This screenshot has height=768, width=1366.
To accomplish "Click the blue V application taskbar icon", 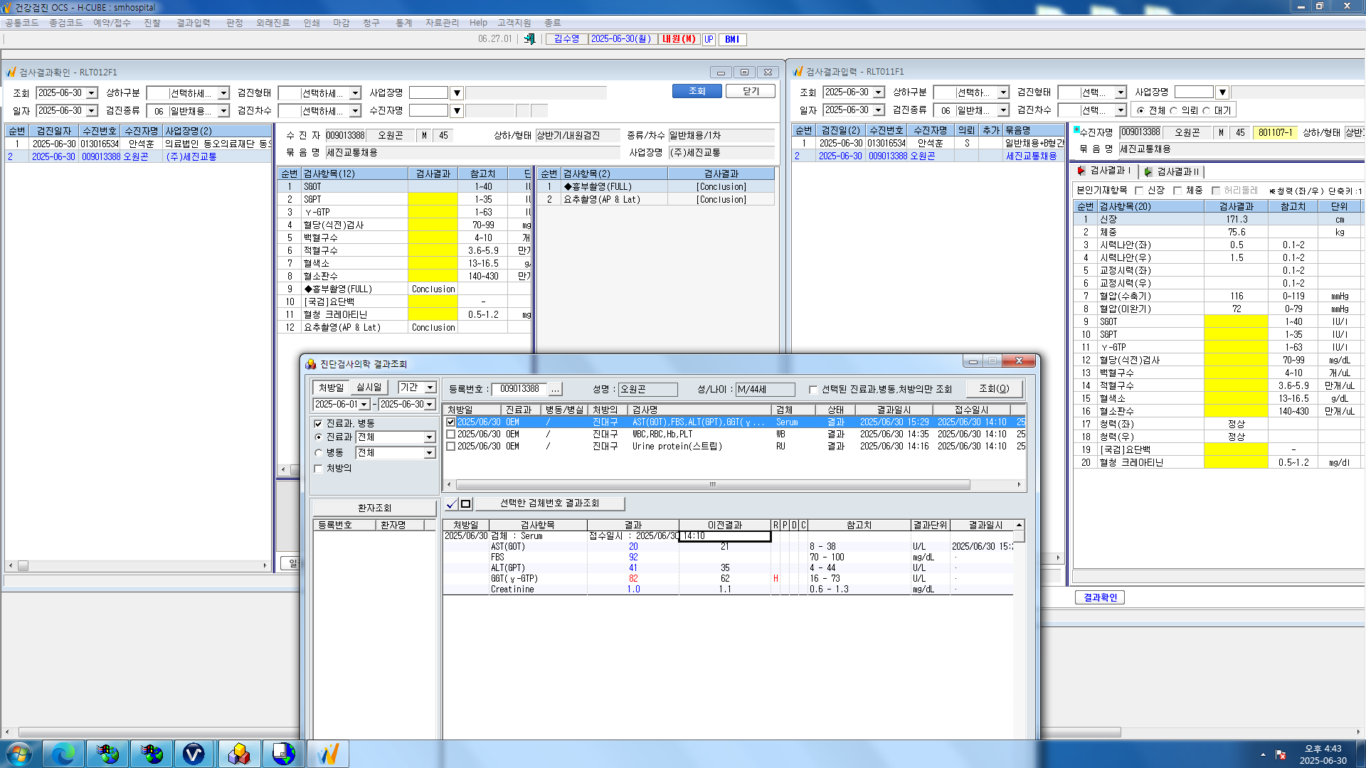I will coord(194,754).
